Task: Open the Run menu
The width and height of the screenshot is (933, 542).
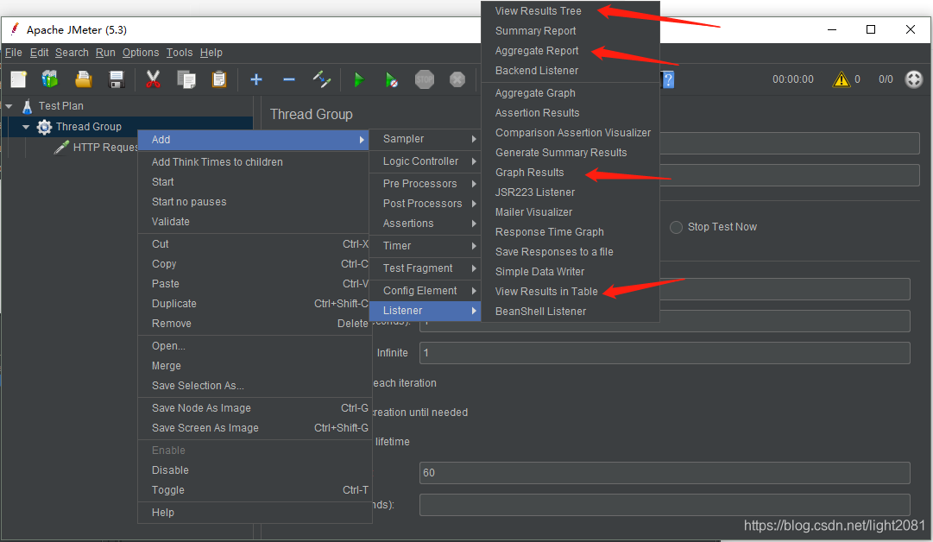Action: click(x=105, y=53)
